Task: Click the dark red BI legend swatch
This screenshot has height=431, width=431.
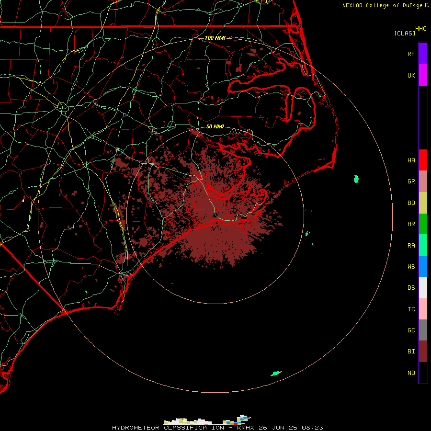Action: coord(423,352)
